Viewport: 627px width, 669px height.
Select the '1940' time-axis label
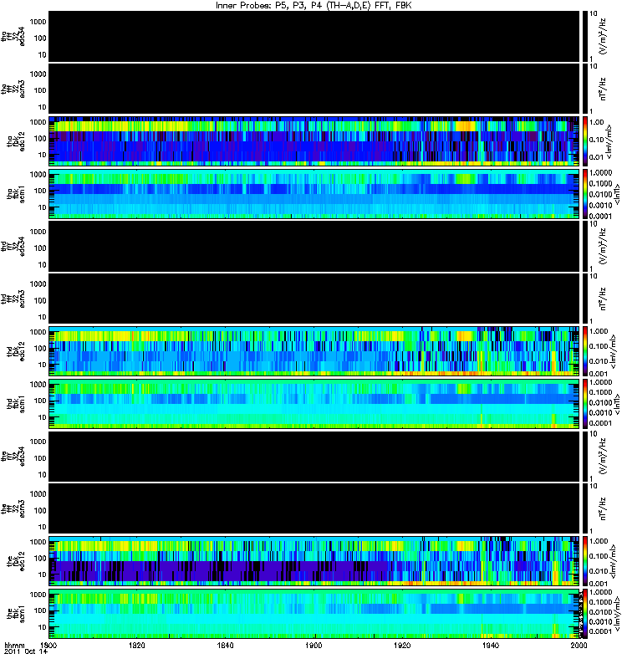(x=491, y=645)
